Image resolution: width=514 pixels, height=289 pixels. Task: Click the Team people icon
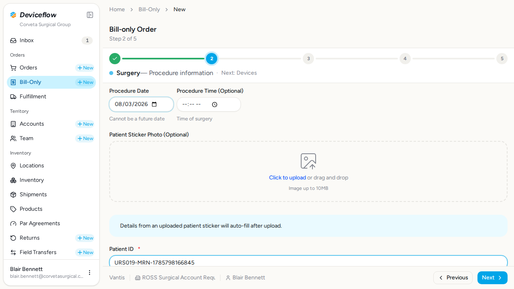[x=13, y=138]
